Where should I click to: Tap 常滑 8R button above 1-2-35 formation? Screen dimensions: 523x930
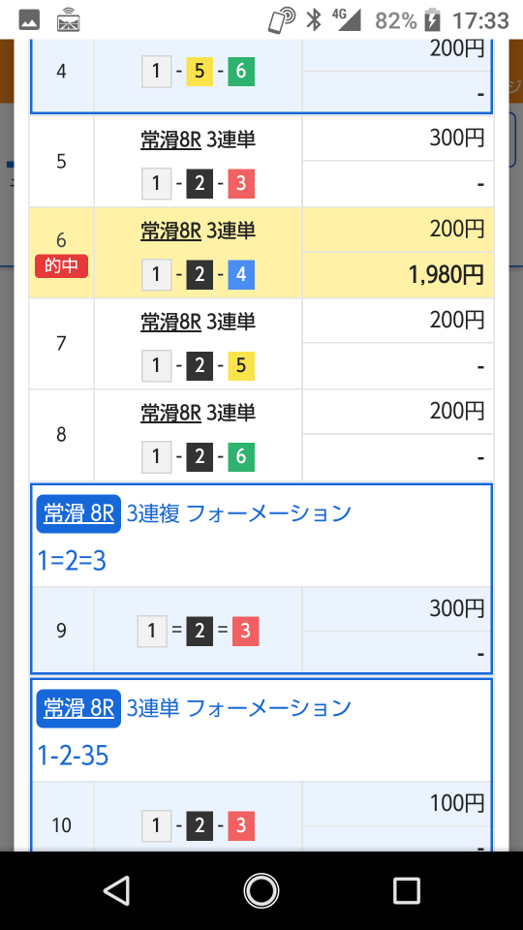point(78,708)
